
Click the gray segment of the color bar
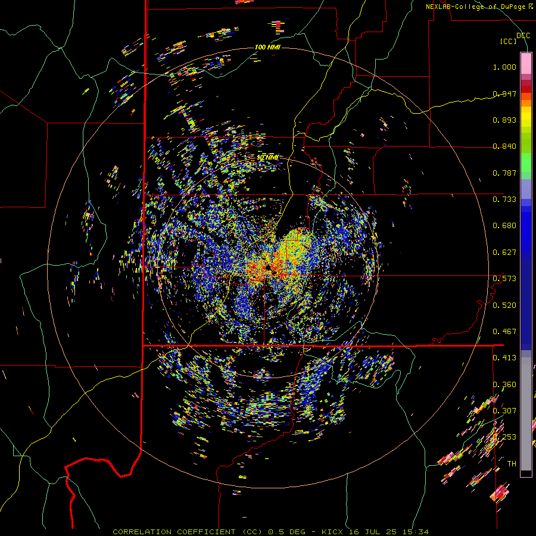(526, 414)
